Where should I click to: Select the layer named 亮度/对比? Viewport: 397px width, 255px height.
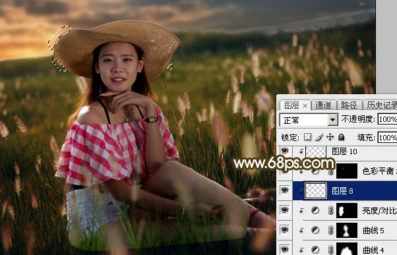[x=379, y=210]
